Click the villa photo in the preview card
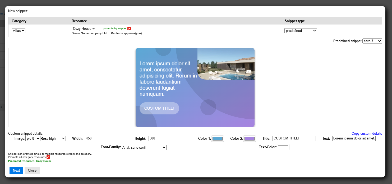392x184 pixels. click(226, 64)
